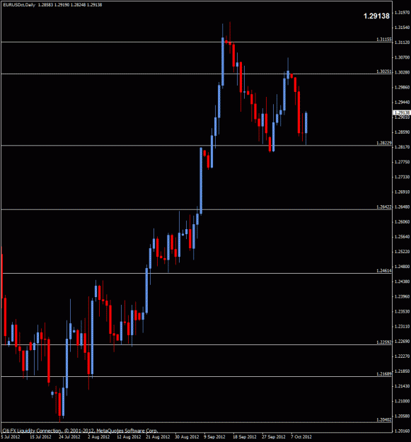Click the large 1.29138 price display

[x=376, y=16]
